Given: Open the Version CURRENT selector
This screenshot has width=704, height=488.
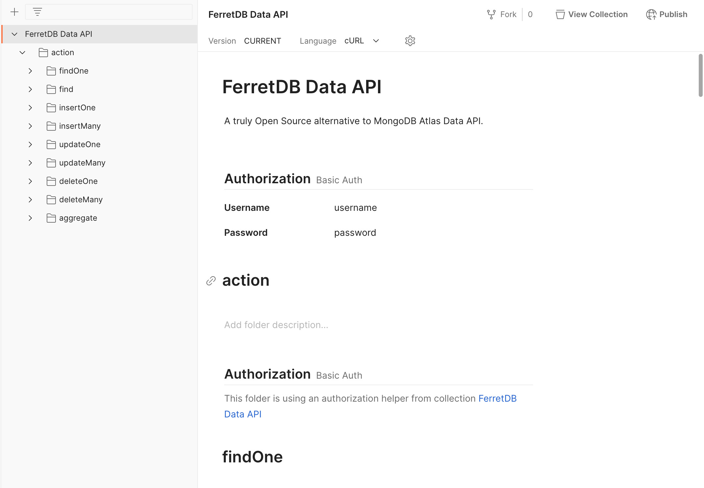Looking at the screenshot, I should (x=262, y=41).
